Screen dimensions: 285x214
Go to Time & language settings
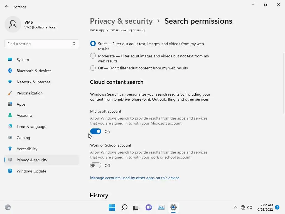31,127
